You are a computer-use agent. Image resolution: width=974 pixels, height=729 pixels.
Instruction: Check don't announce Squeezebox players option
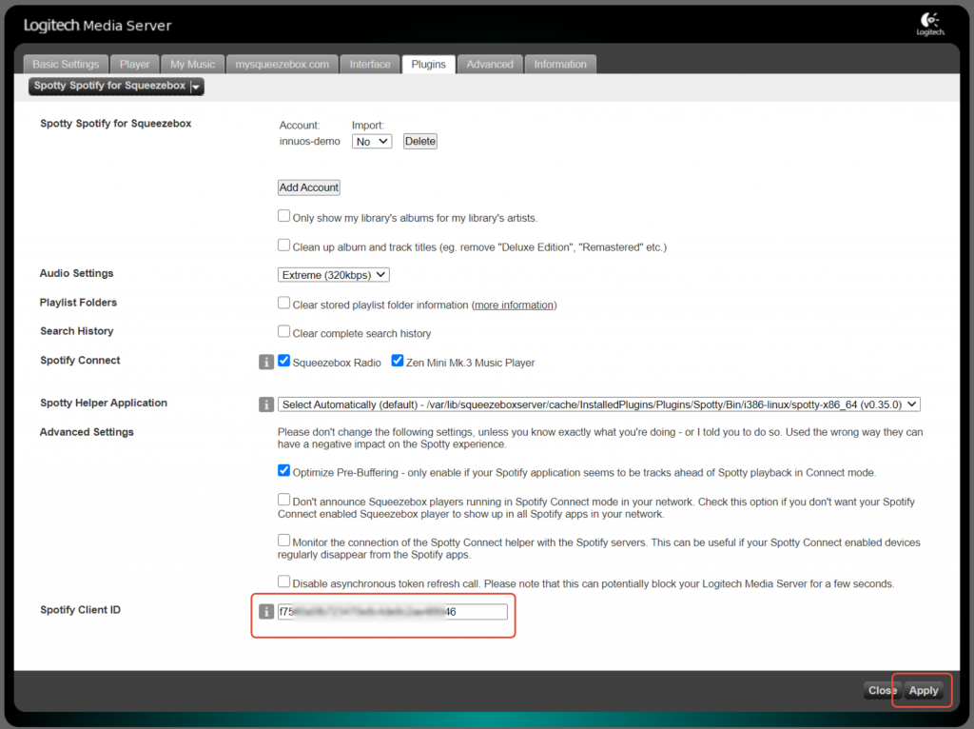tap(283, 500)
